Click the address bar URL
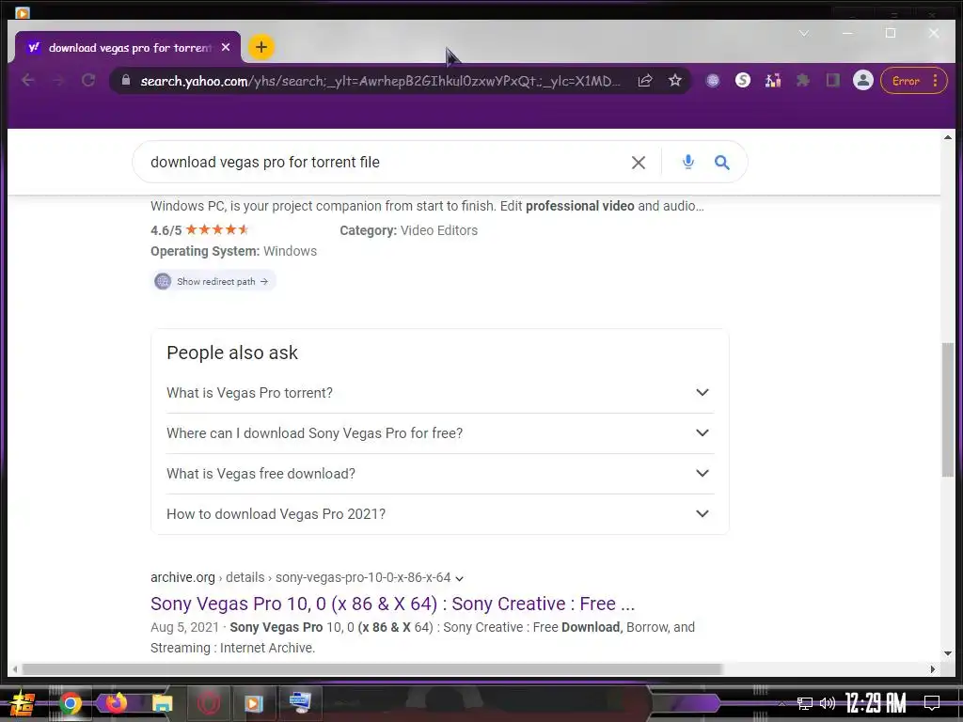The width and height of the screenshot is (963, 722). point(380,81)
